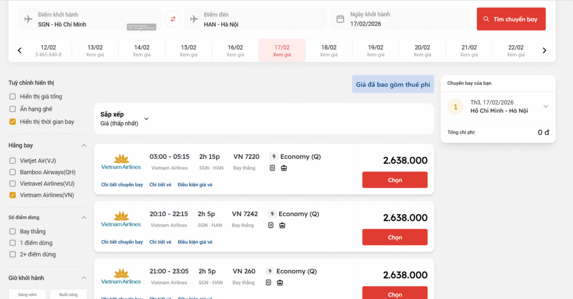The width and height of the screenshot is (573, 299).
Task: Click the departure date calendar icon
Action: (x=340, y=19)
